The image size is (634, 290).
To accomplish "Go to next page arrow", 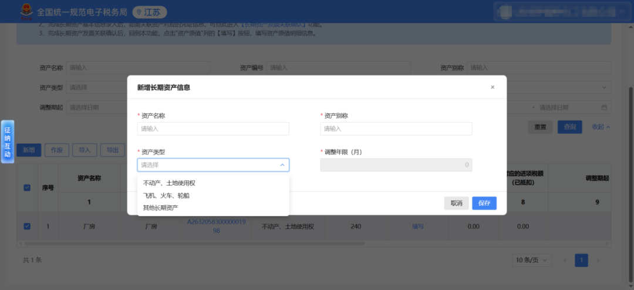I will pyautogui.click(x=598, y=260).
